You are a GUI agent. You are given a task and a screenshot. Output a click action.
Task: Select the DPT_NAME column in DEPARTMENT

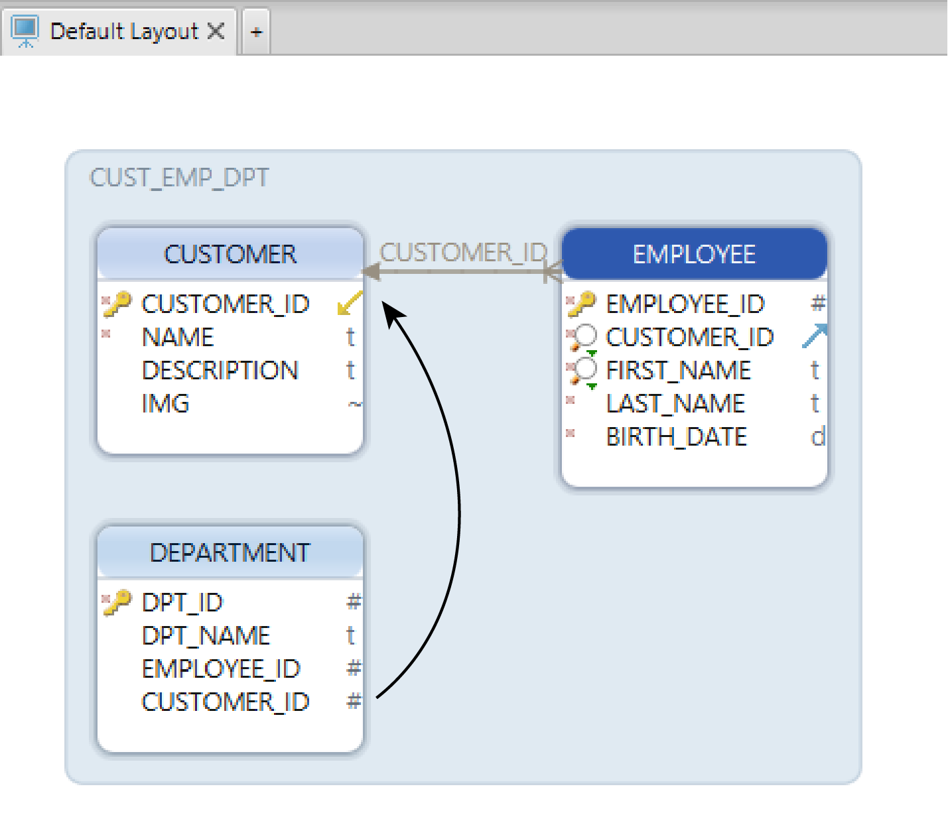pyautogui.click(x=206, y=636)
